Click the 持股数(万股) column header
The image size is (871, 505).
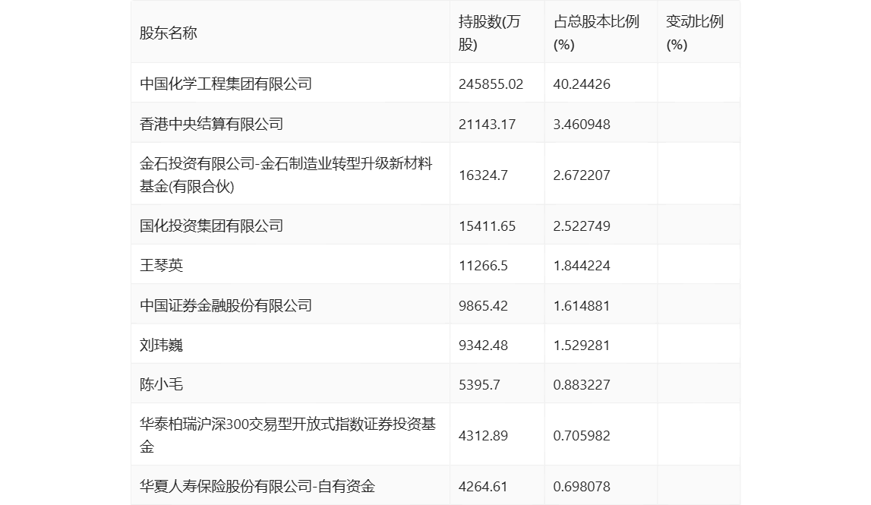coord(489,33)
